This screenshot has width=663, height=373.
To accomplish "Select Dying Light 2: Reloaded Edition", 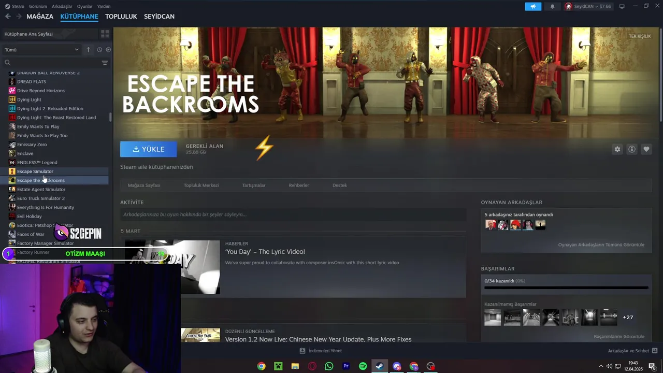I will coord(50,109).
